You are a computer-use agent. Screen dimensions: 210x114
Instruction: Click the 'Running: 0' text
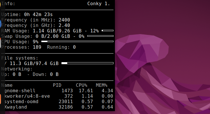click(61, 47)
